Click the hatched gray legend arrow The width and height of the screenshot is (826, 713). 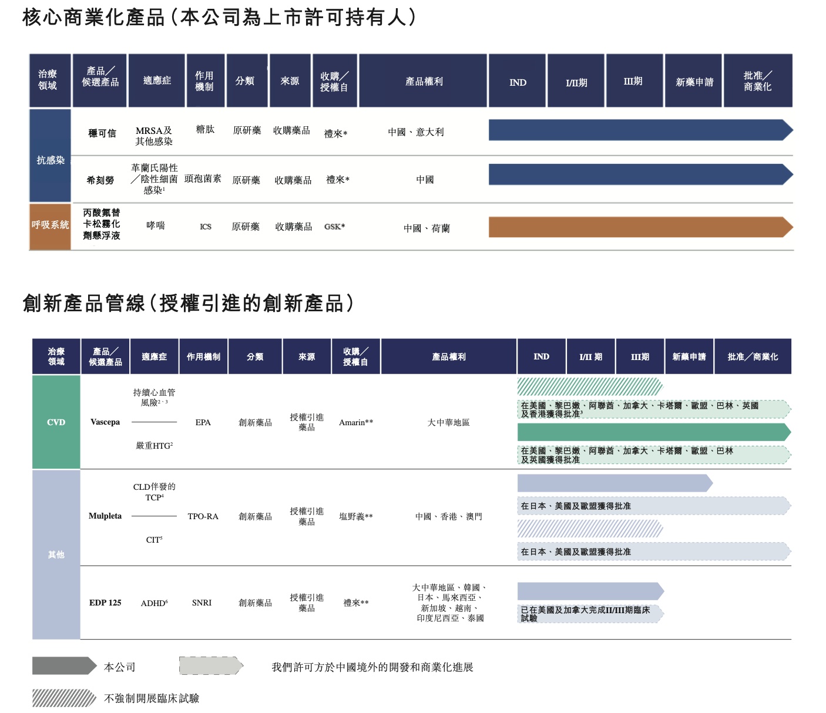click(65, 698)
